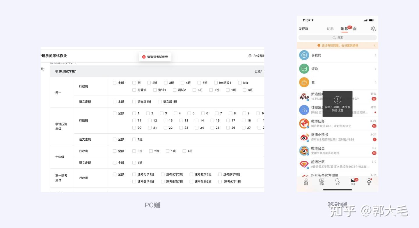Check the 速考生物7班 checkbox
Viewport: 419px width, 228px height.
click(x=163, y=182)
